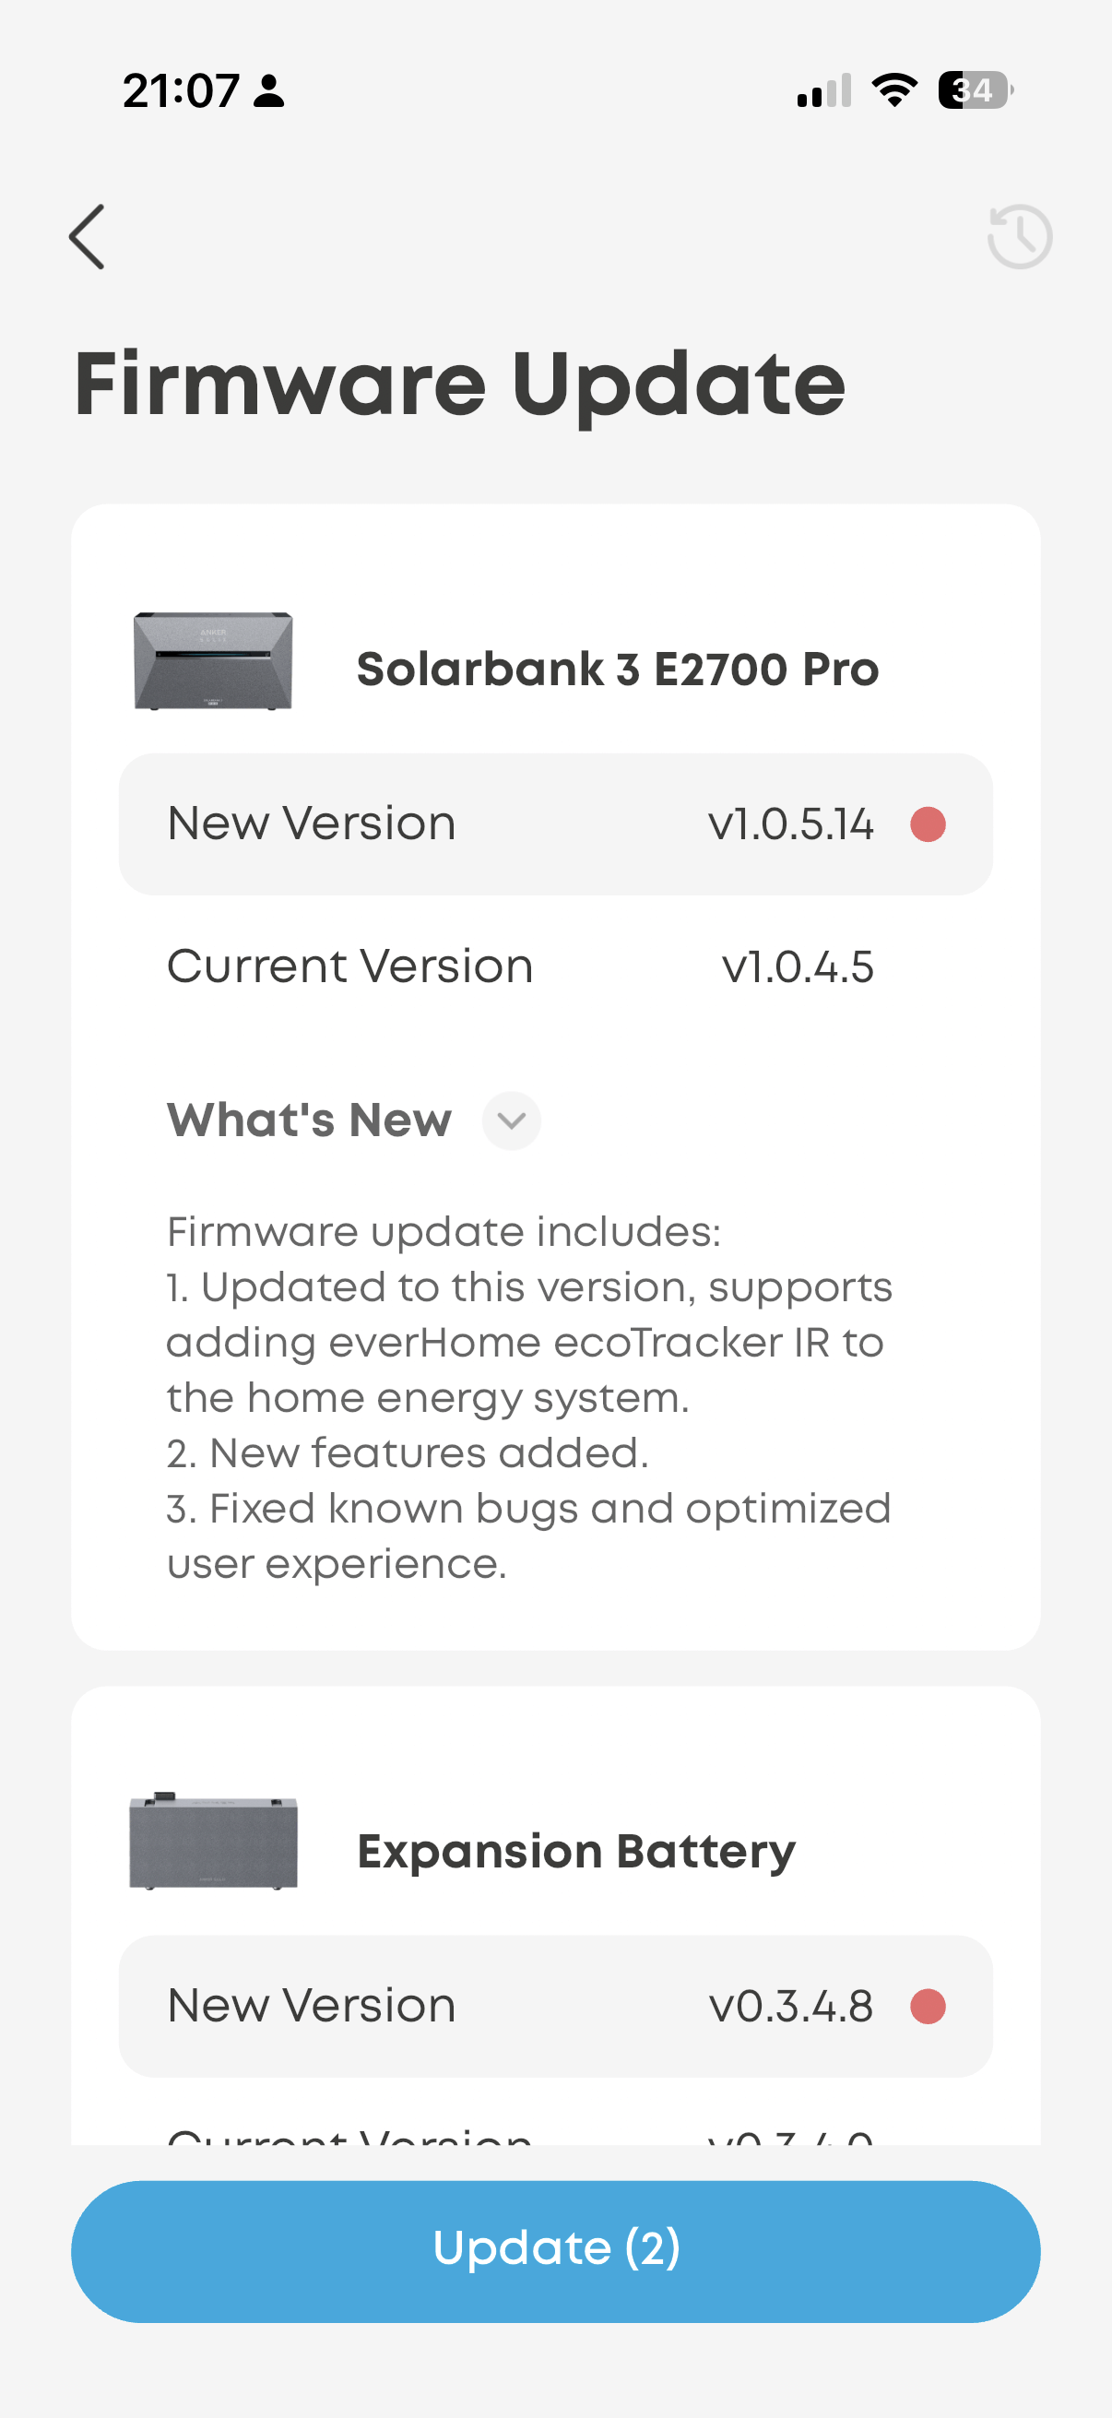Tap the What's New heading
This screenshot has width=1112, height=2418.
click(310, 1120)
